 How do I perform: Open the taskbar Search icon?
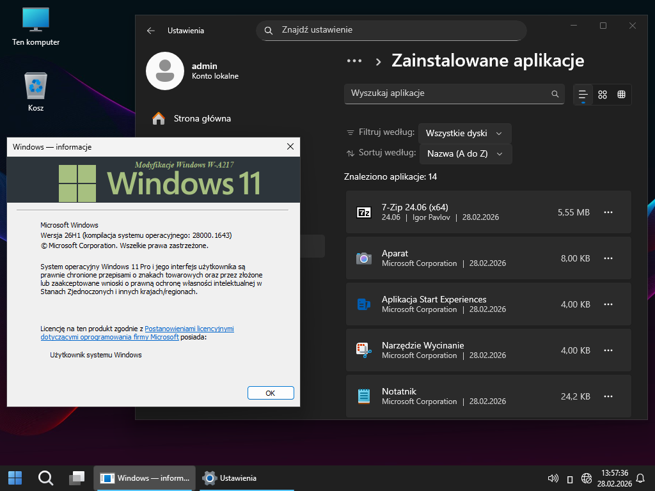pyautogui.click(x=45, y=478)
